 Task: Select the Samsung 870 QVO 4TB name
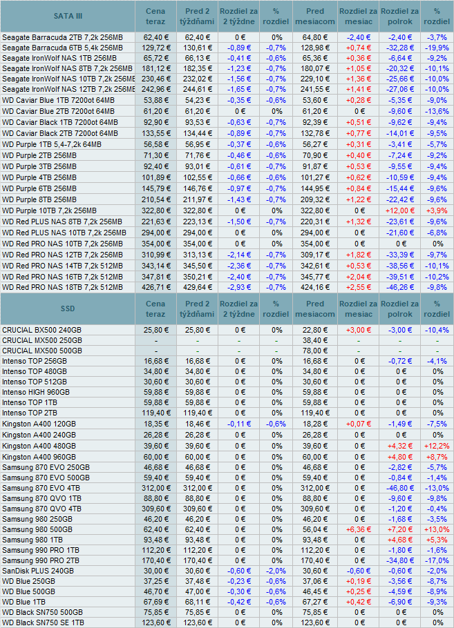coord(41,509)
